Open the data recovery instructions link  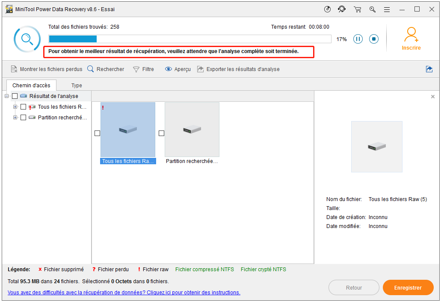(x=124, y=293)
